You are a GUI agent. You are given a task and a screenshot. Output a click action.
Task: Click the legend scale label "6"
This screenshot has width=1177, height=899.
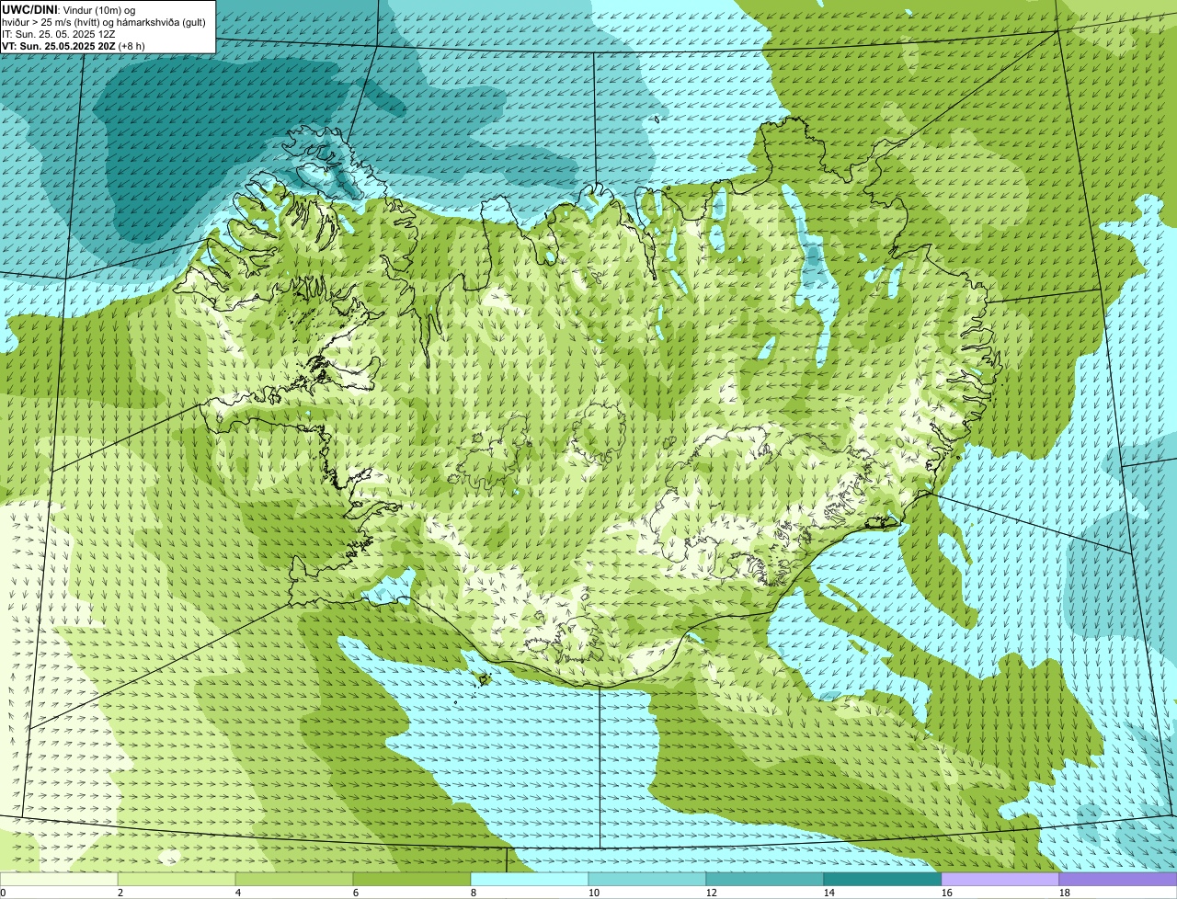[356, 893]
